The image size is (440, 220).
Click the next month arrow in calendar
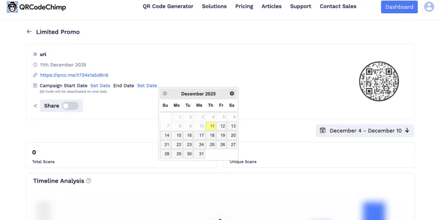click(232, 94)
